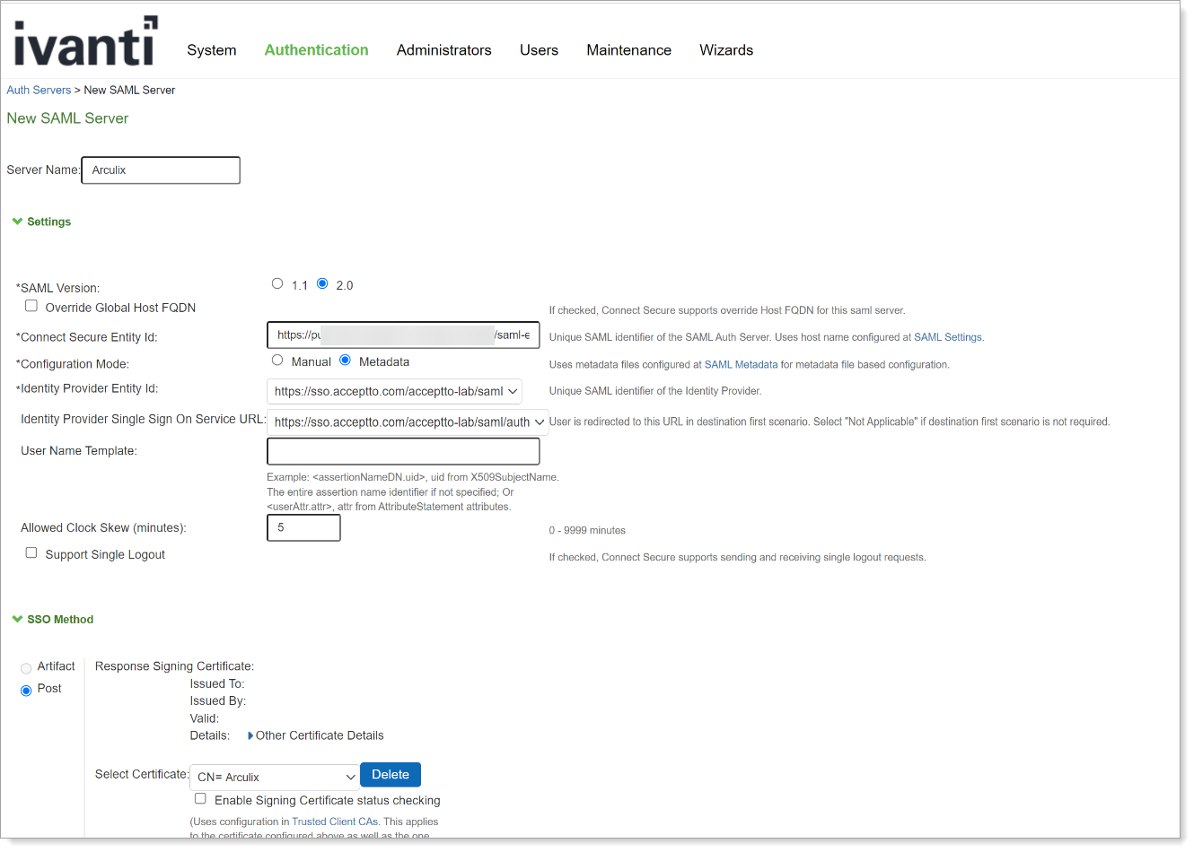The width and height of the screenshot is (1194, 852).
Task: Go to Auth Servers breadcrumb link
Action: pyautogui.click(x=39, y=90)
